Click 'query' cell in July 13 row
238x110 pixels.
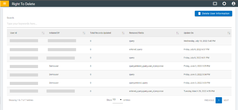tap(132, 41)
